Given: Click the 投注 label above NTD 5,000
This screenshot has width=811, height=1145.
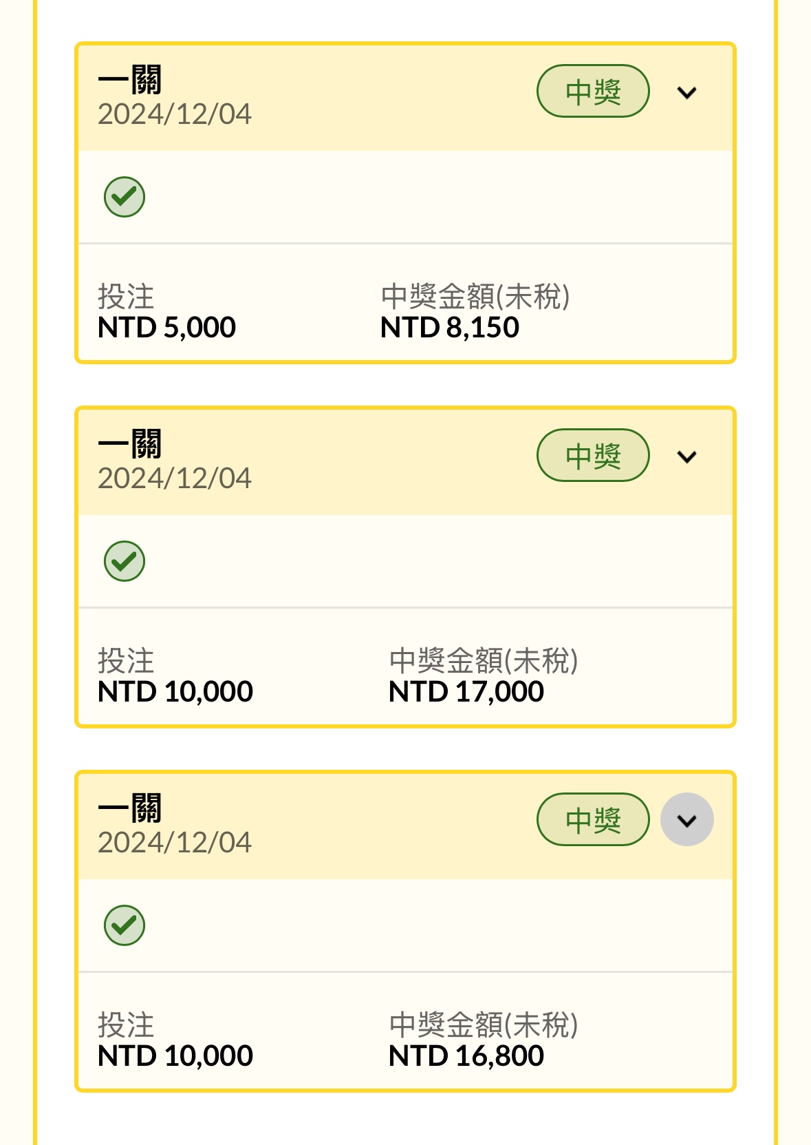Looking at the screenshot, I should click(x=126, y=297).
